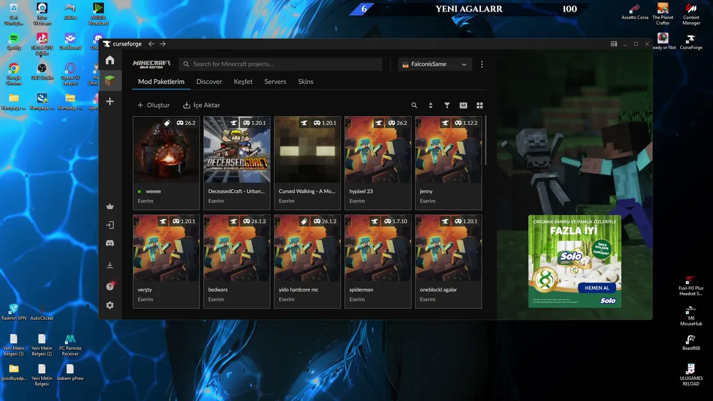Open Opera GX desktop shortcut
This screenshot has height=401, width=713.
click(x=70, y=74)
